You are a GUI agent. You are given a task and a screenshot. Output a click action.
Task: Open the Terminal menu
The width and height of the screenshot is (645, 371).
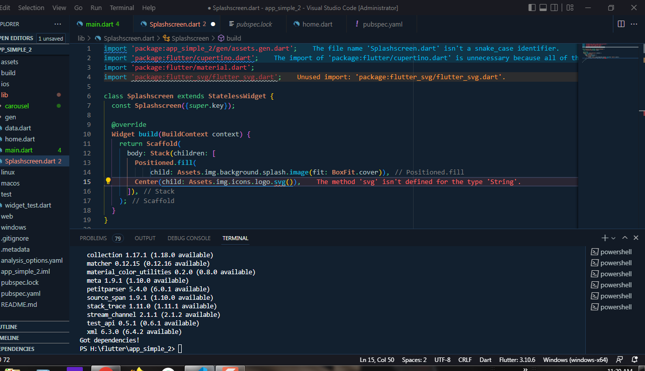pos(122,8)
